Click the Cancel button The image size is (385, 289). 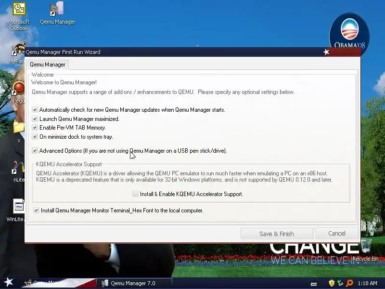pyautogui.click(x=336, y=233)
